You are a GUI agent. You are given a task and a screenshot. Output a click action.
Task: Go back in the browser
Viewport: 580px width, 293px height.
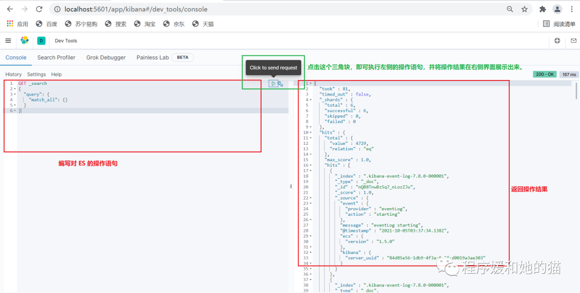coord(10,9)
